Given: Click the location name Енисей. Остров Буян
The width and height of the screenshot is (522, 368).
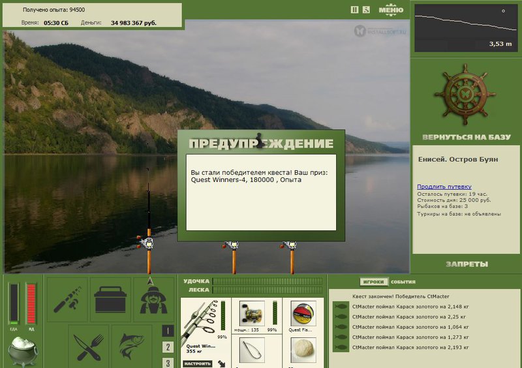Looking at the screenshot, I should point(458,159).
